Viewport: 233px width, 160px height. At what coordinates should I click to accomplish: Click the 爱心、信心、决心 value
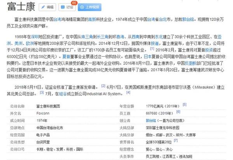pyautogui.click(x=159, y=149)
